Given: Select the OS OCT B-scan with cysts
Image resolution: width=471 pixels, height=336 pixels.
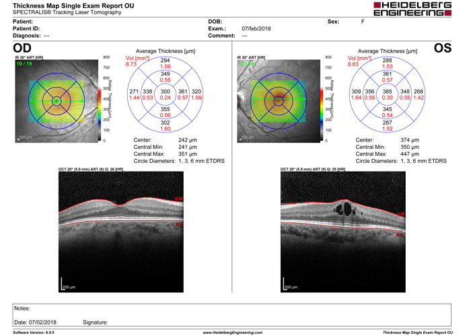Looking at the screenshot, I should coord(345,229).
